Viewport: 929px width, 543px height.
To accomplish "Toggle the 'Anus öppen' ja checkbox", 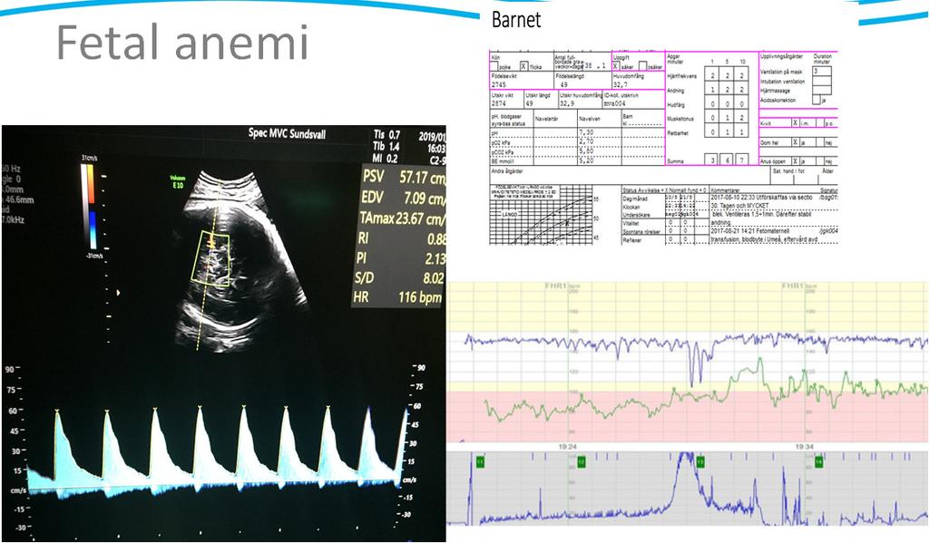I will (796, 161).
